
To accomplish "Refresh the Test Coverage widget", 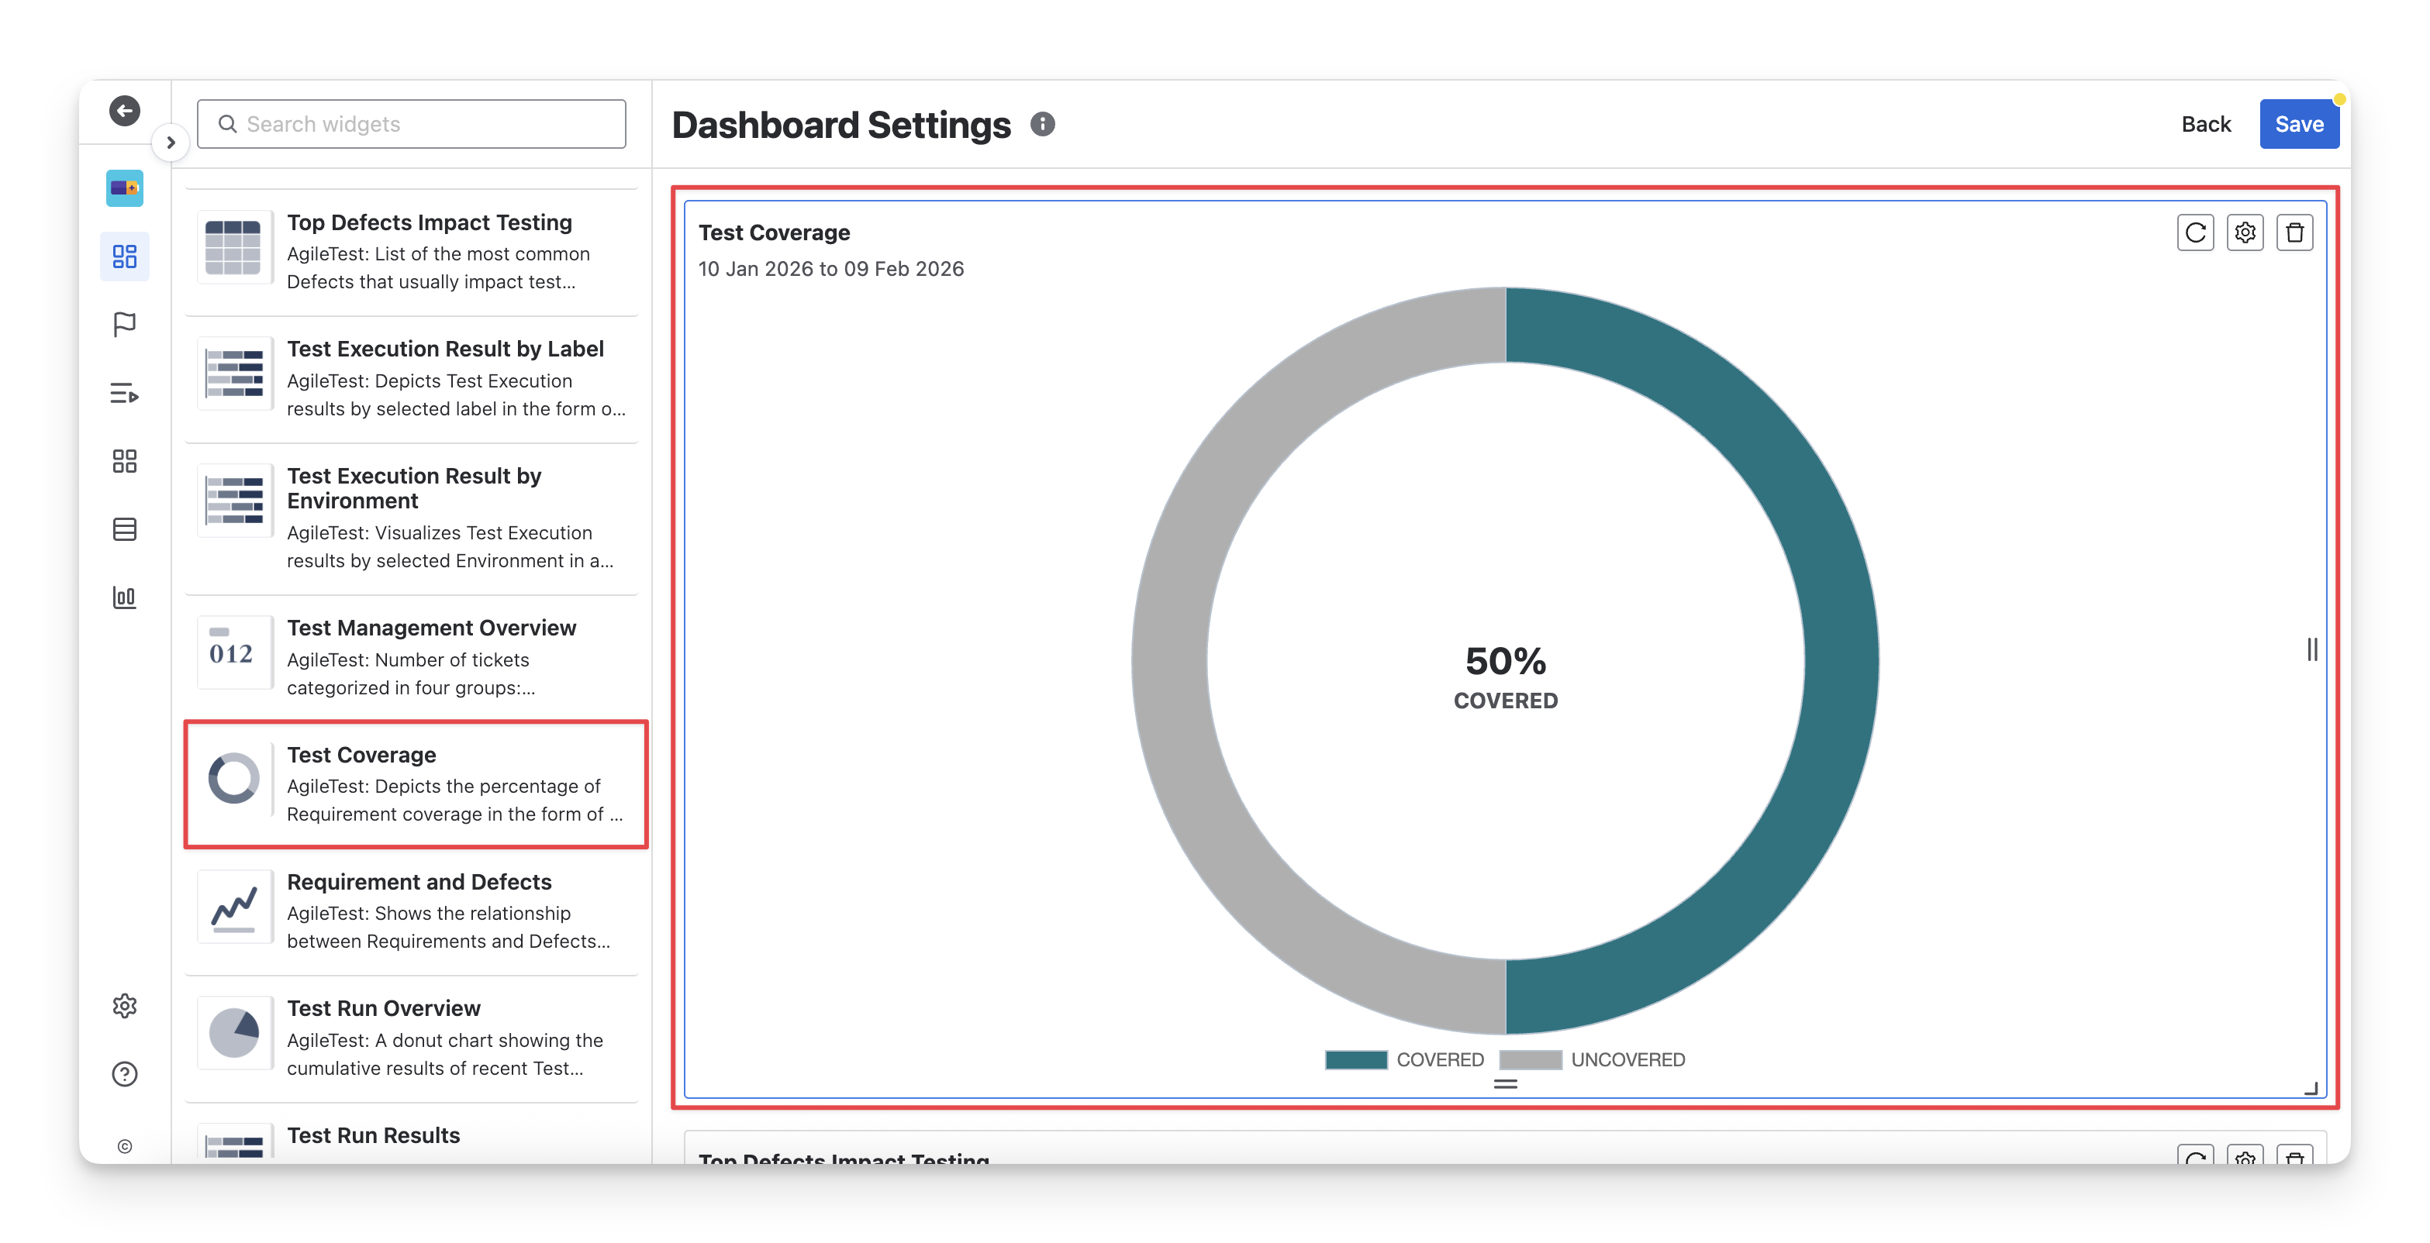I will point(2195,233).
